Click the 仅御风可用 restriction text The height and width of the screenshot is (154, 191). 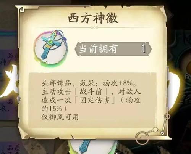pos(60,117)
